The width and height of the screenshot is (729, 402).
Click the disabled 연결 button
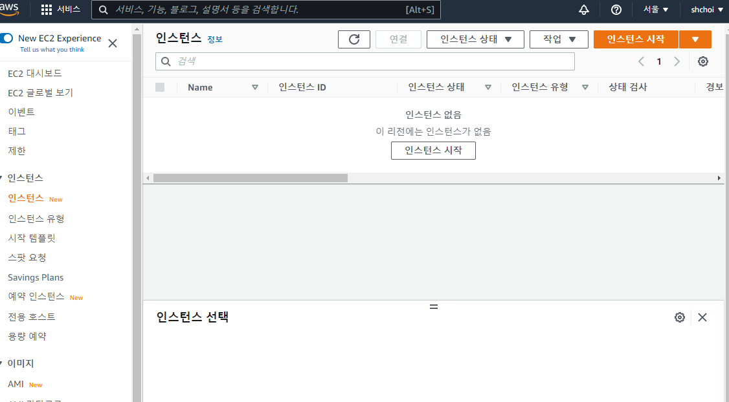398,39
